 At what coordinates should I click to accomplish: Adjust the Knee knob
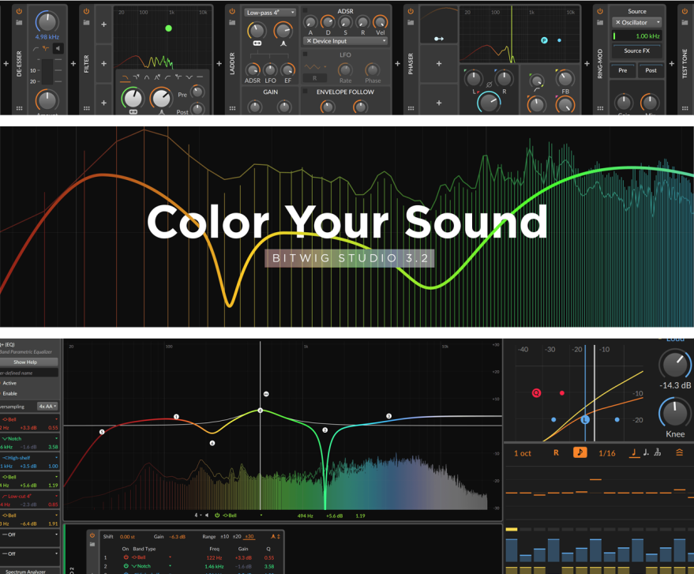(x=674, y=413)
